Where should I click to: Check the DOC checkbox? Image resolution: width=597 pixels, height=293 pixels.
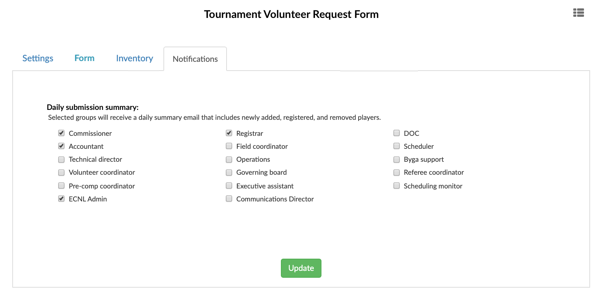click(x=396, y=133)
